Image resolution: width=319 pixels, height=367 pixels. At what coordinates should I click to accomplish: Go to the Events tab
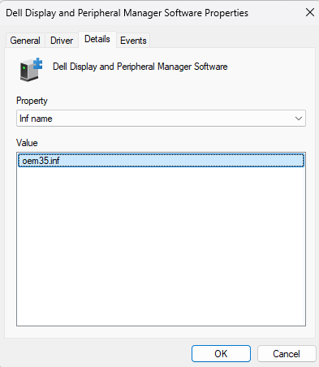click(x=133, y=41)
